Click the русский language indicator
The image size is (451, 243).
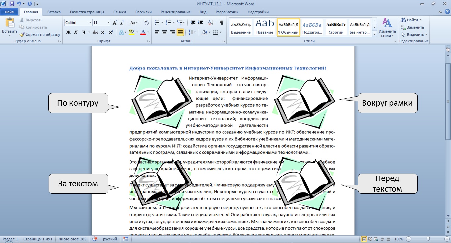tap(110, 239)
